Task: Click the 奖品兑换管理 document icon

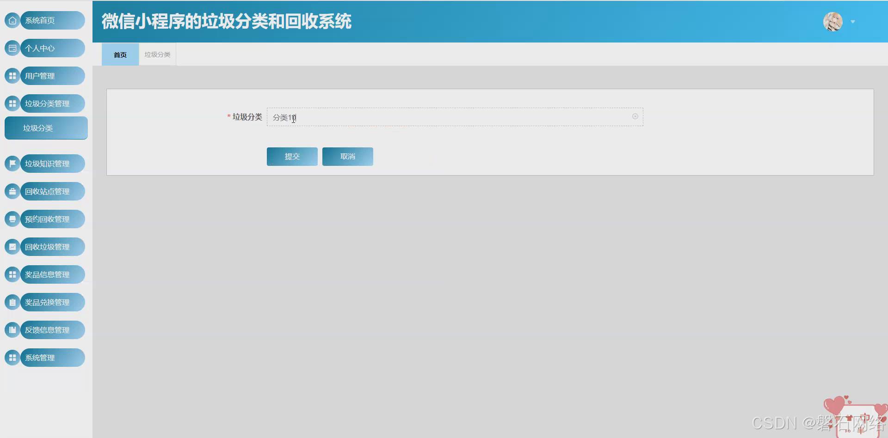Action: [x=12, y=302]
